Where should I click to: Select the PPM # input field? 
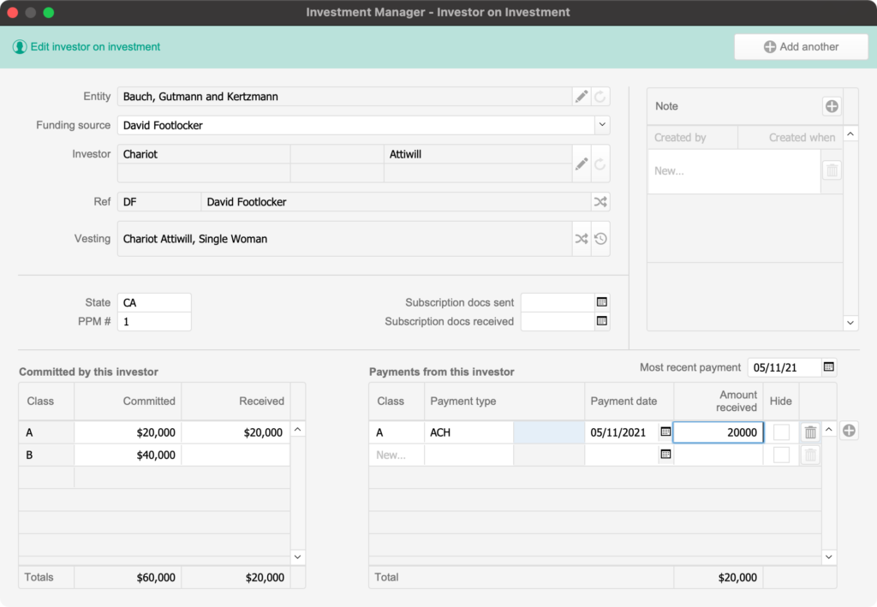(x=153, y=321)
